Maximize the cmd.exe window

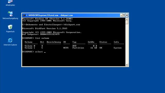(124, 16)
